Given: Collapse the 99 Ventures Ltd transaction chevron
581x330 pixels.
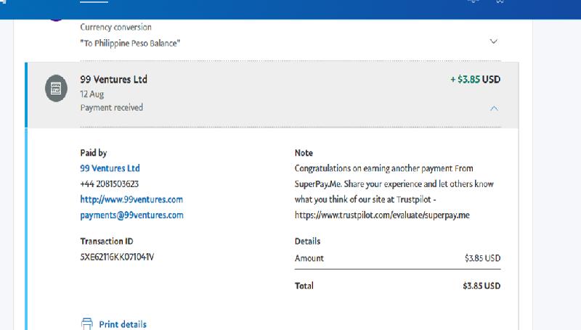Looking at the screenshot, I should [x=494, y=108].
